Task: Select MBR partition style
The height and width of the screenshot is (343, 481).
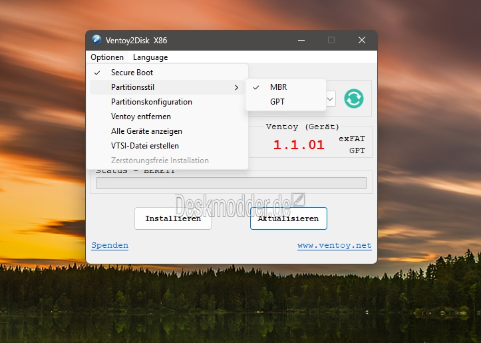Action: (285, 87)
